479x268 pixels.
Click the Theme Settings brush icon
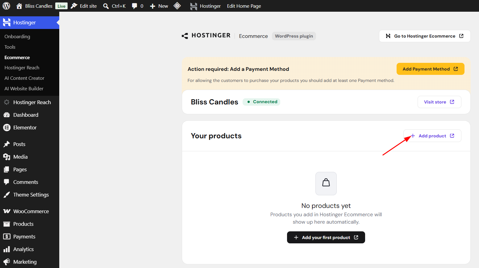[x=6, y=195]
